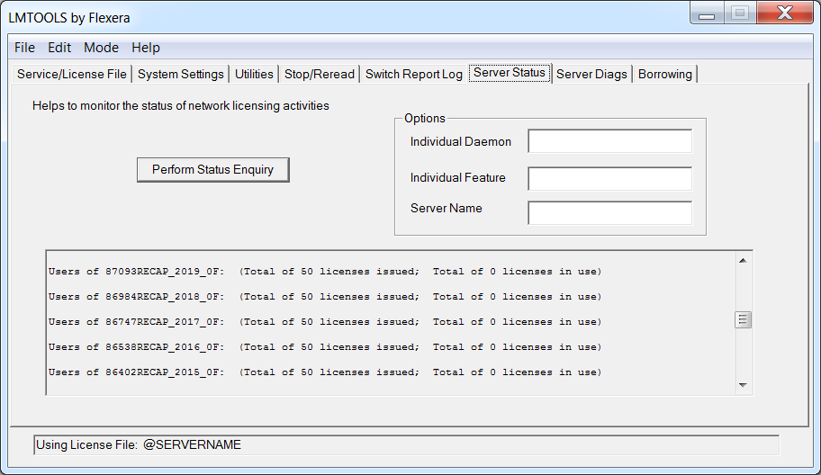Select the Switch Report Log tab
821x475 pixels.
click(413, 75)
